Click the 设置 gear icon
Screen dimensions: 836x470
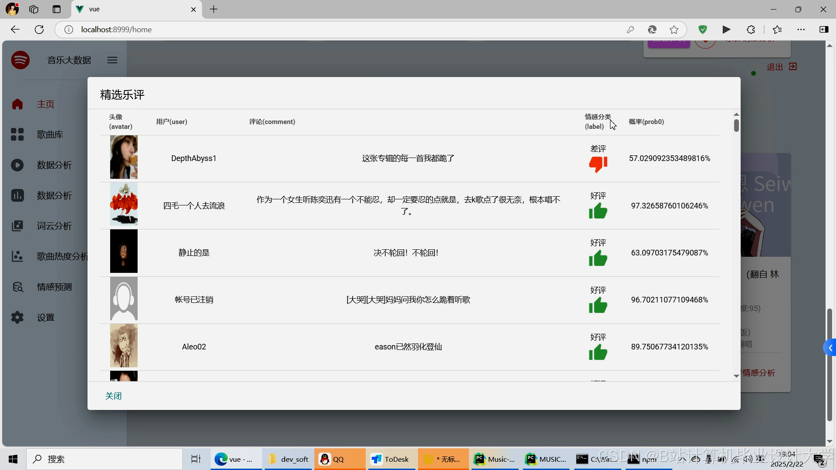click(x=17, y=317)
